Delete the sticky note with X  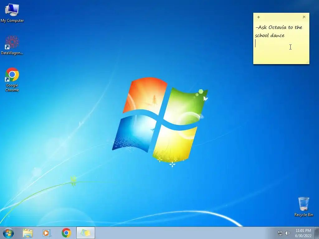[x=304, y=17]
